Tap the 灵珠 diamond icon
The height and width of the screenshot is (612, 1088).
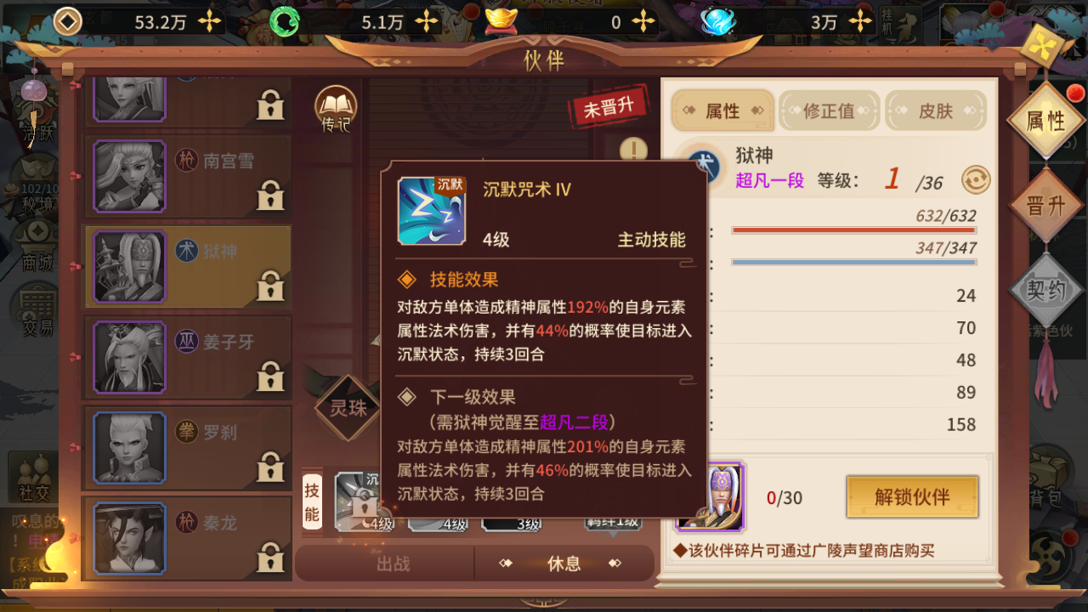click(x=348, y=408)
